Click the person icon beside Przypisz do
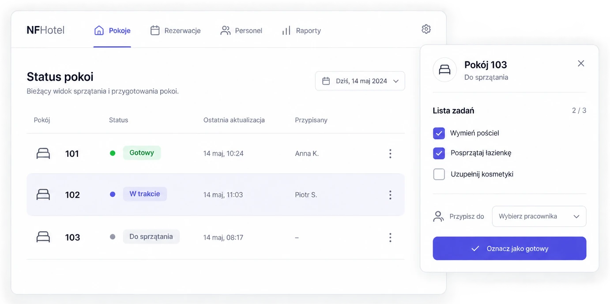Image resolution: width=610 pixels, height=304 pixels. pos(438,216)
